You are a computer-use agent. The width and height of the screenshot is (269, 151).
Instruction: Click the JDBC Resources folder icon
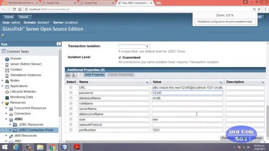tap(15, 125)
